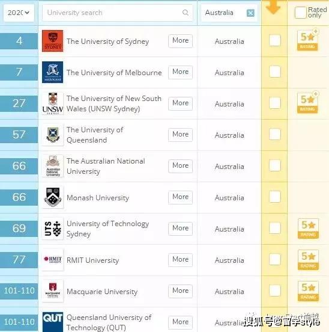
Task: Click Australian National University logo
Action: click(x=52, y=166)
